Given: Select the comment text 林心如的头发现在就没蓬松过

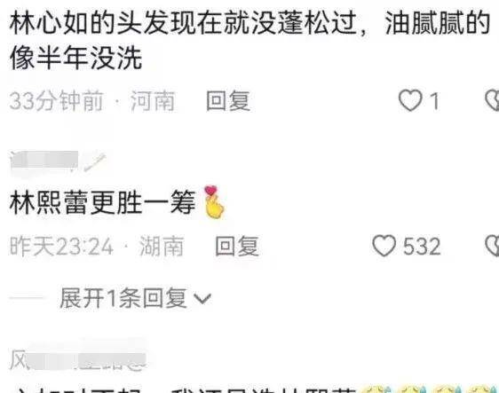Looking at the screenshot, I should (183, 22).
